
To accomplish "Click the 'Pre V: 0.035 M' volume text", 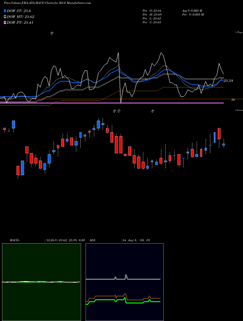I will [x=192, y=15].
